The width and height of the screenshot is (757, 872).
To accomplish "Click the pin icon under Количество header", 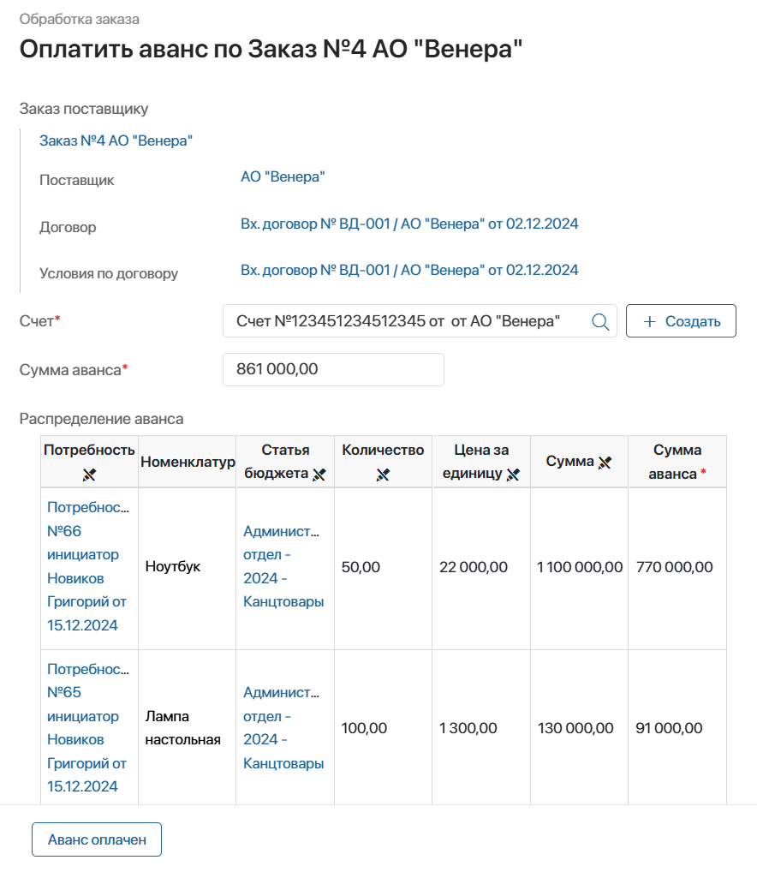I will click(x=383, y=474).
